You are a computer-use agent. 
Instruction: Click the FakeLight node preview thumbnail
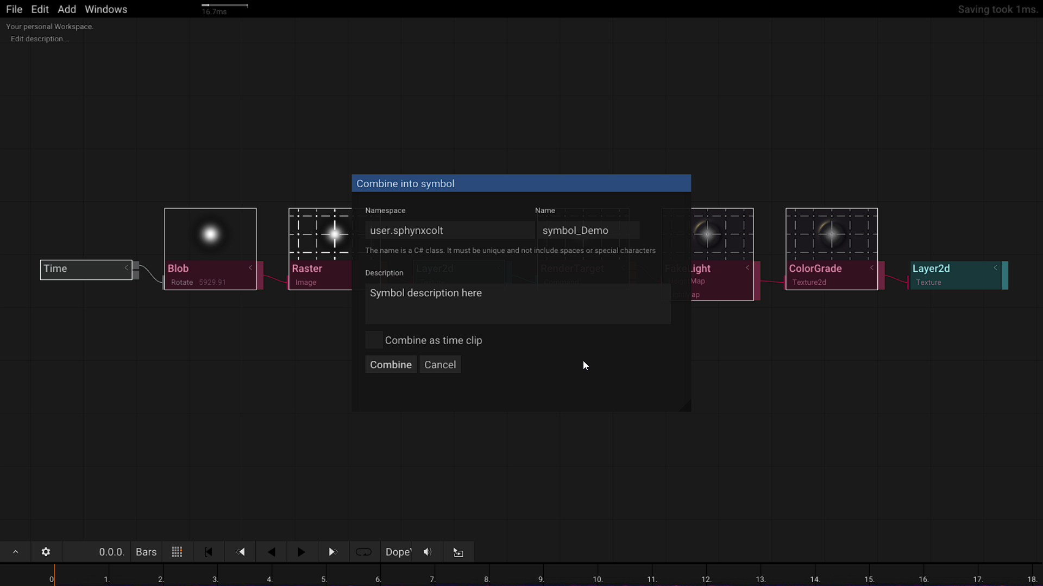click(722, 234)
